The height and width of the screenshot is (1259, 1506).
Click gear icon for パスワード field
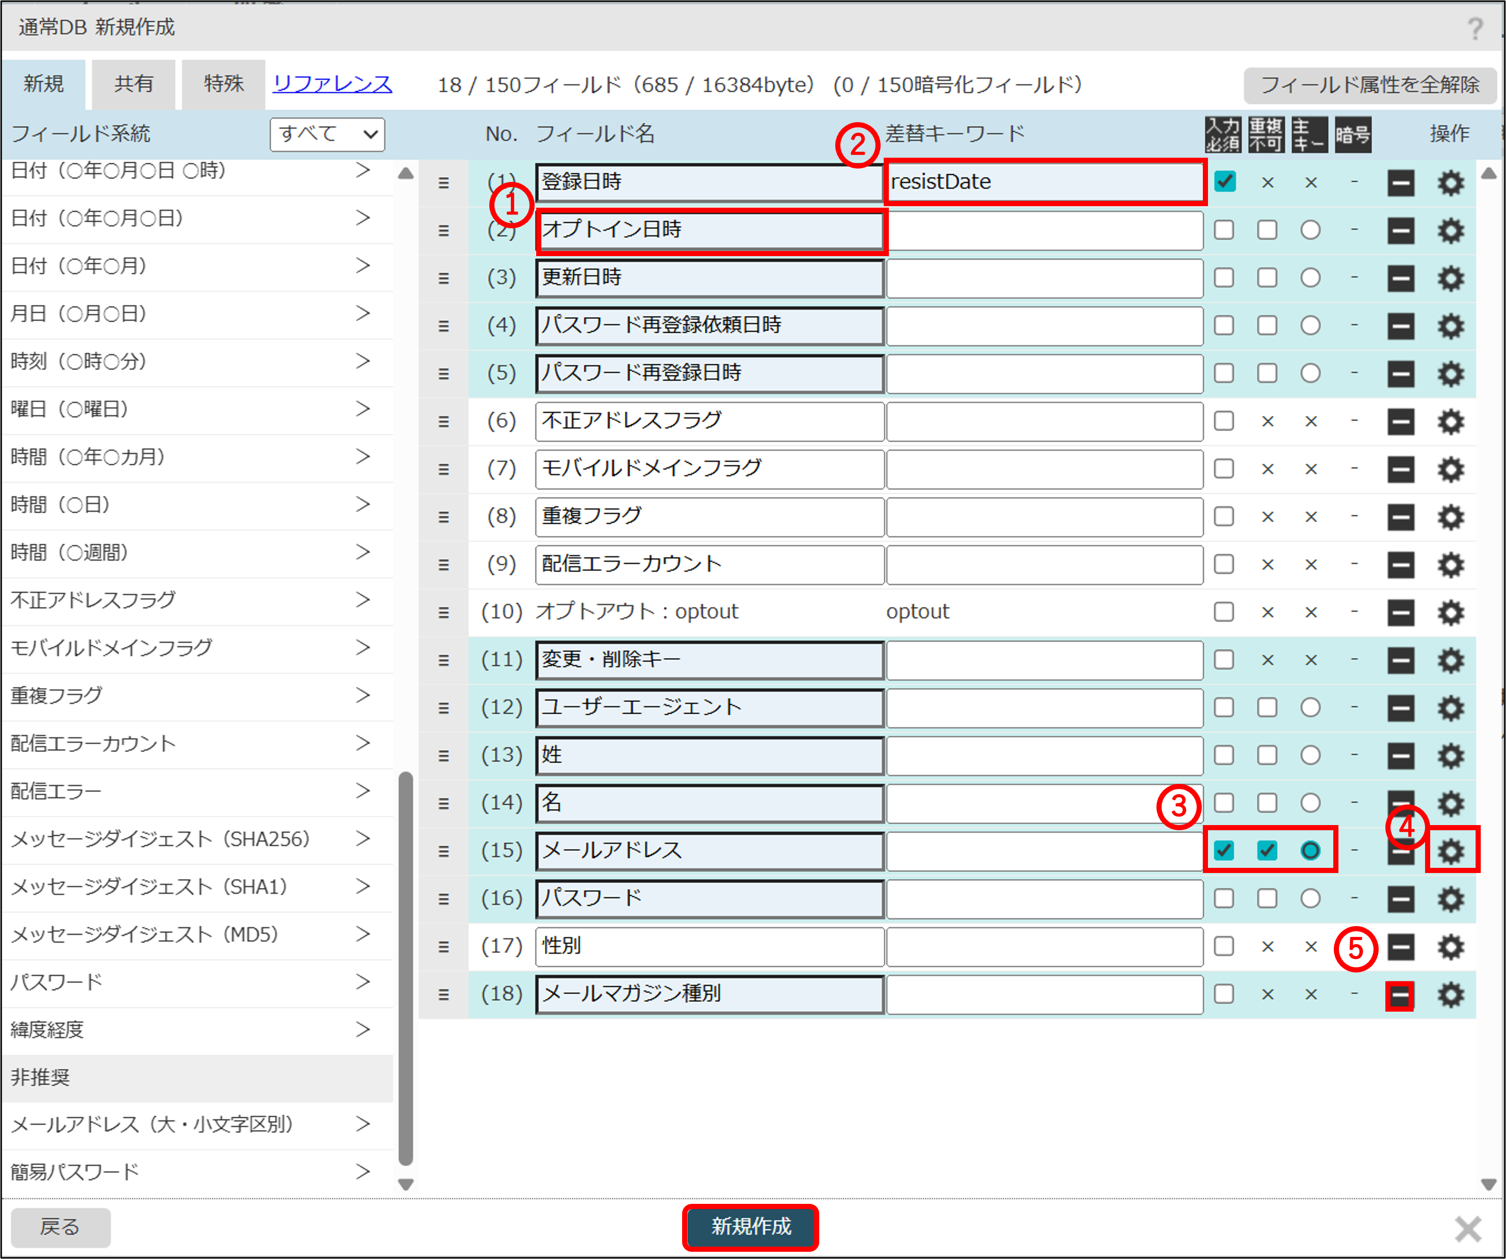[x=1451, y=899]
